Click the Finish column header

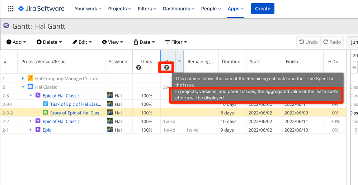303,62
